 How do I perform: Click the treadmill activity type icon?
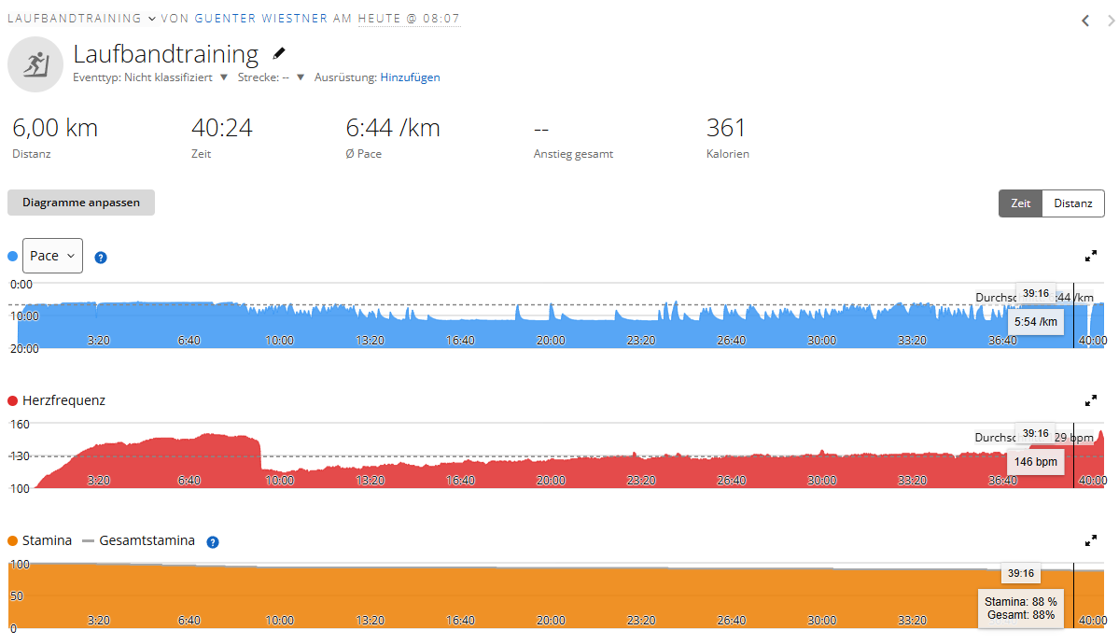[35, 64]
